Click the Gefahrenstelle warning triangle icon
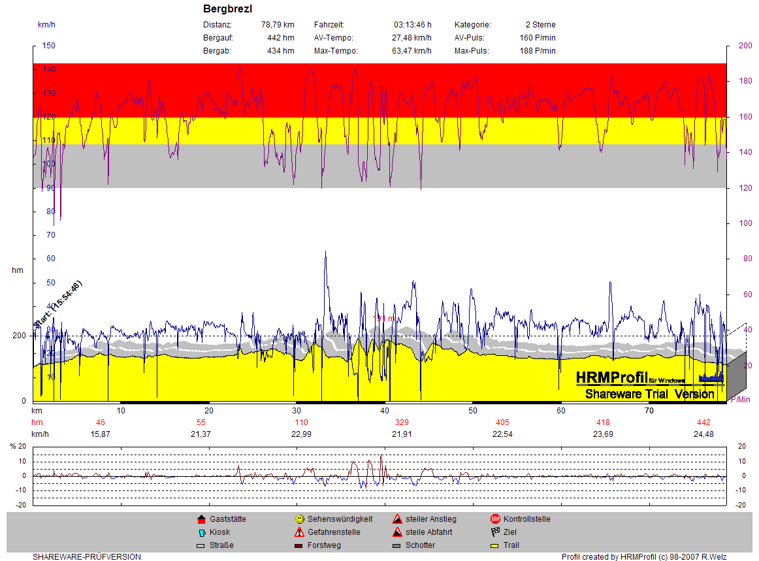 [299, 532]
